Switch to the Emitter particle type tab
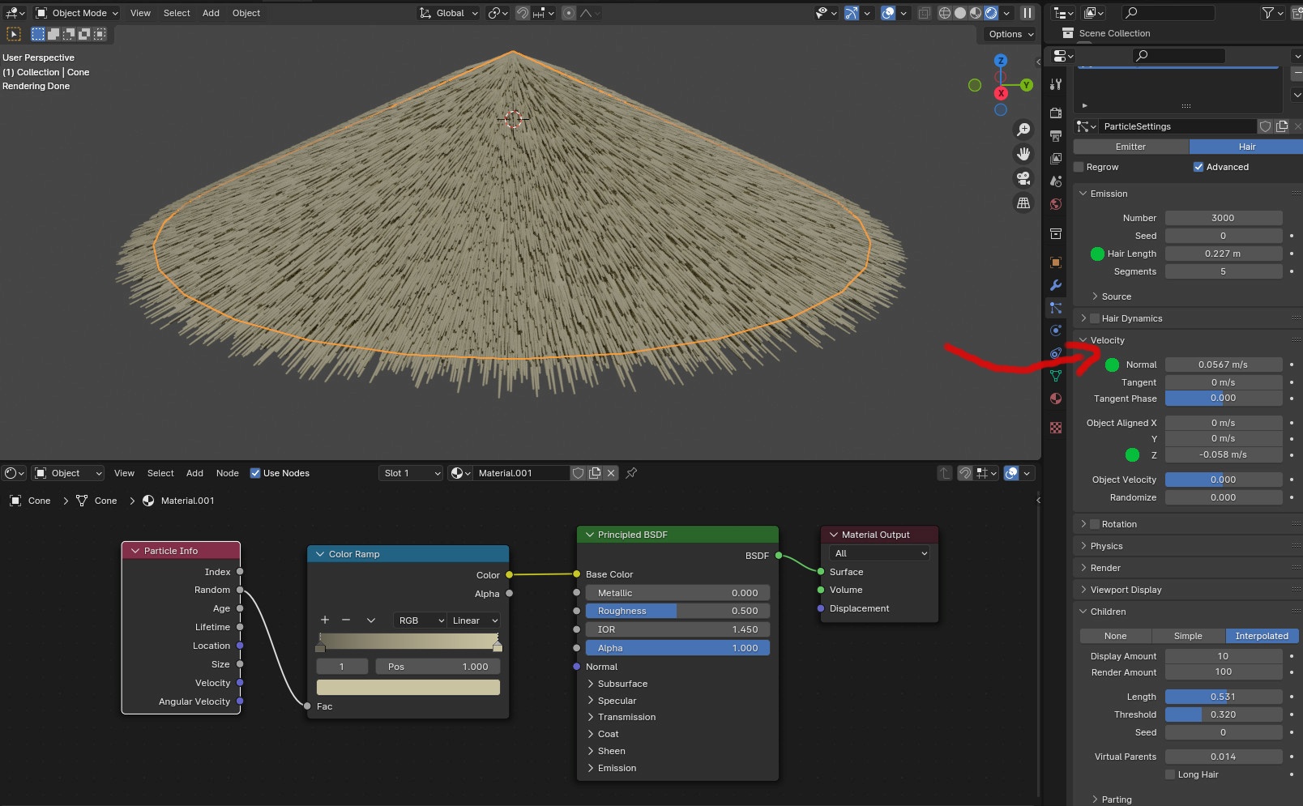This screenshot has height=806, width=1303. [x=1130, y=147]
